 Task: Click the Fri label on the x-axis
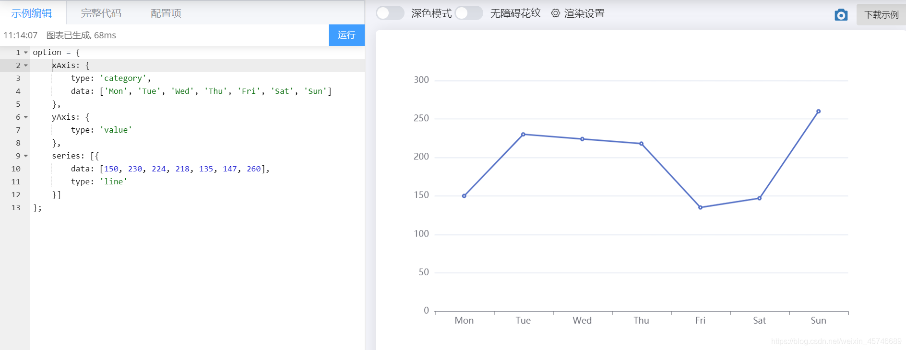pos(700,320)
